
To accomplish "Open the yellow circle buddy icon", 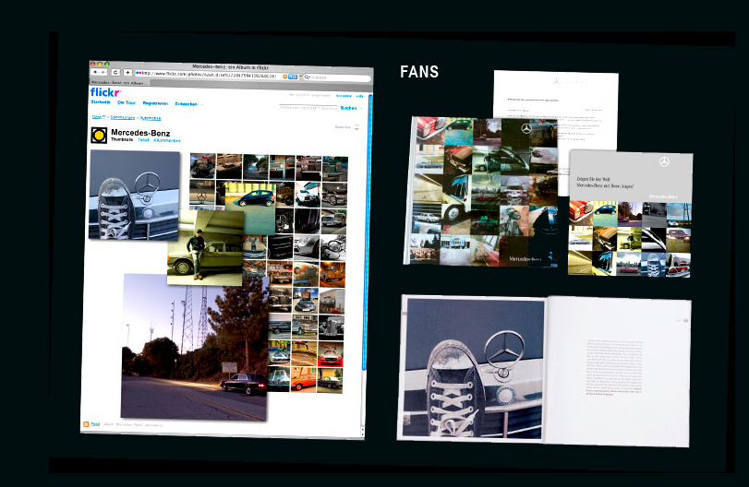I will click(99, 136).
